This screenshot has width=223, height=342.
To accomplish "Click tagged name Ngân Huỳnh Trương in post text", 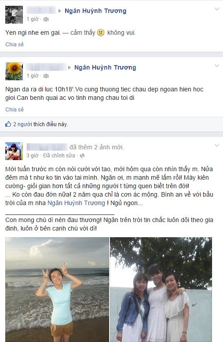I will tap(76, 203).
